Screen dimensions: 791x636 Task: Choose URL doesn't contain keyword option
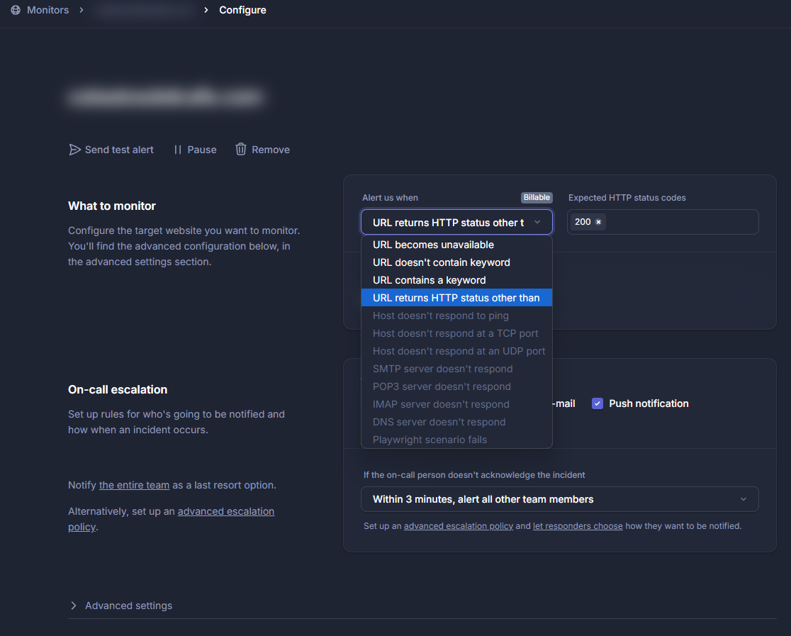point(441,262)
